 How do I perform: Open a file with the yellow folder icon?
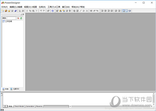pyautogui.click(x=9, y=11)
